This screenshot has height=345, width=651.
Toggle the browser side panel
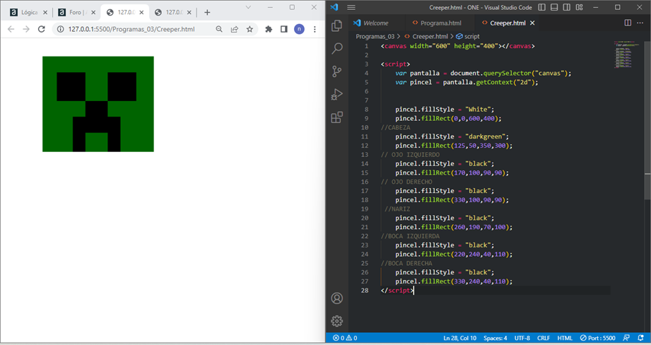tap(284, 29)
